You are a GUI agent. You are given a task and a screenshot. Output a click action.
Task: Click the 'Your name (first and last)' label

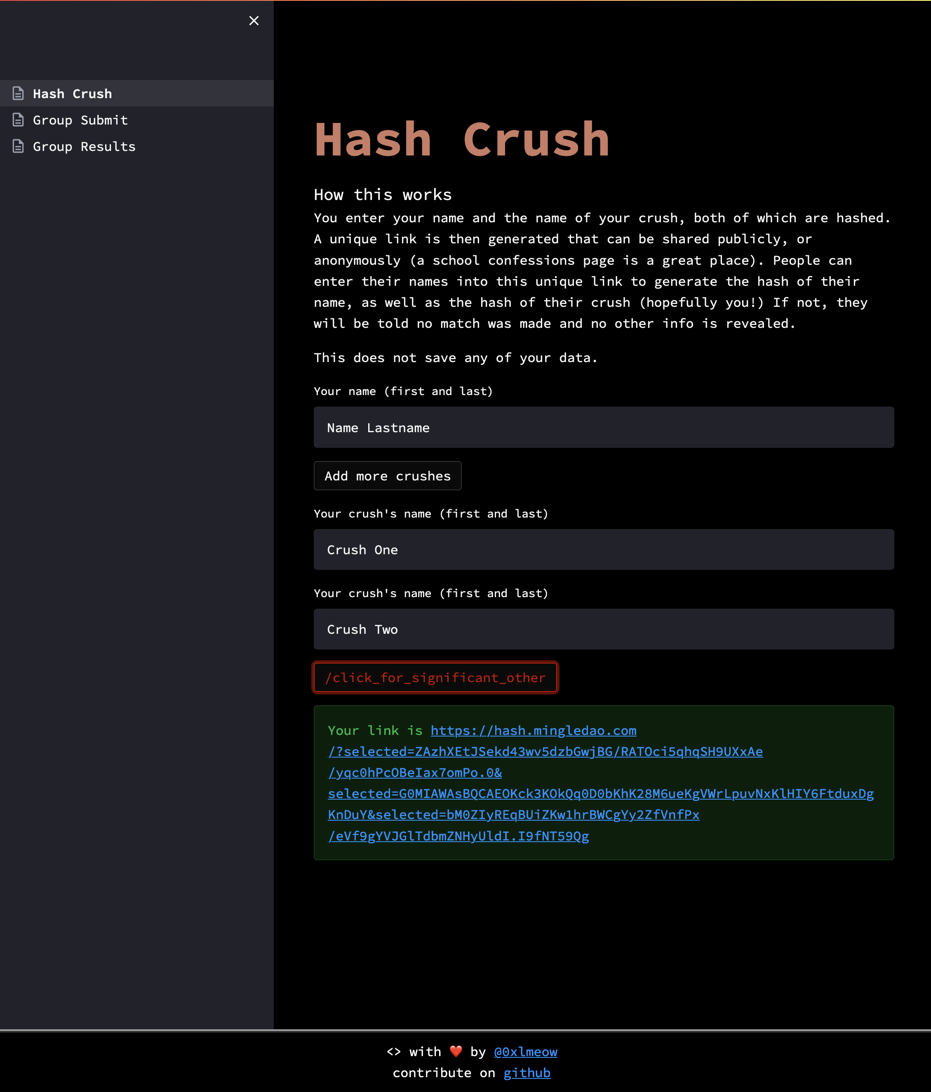[403, 391]
